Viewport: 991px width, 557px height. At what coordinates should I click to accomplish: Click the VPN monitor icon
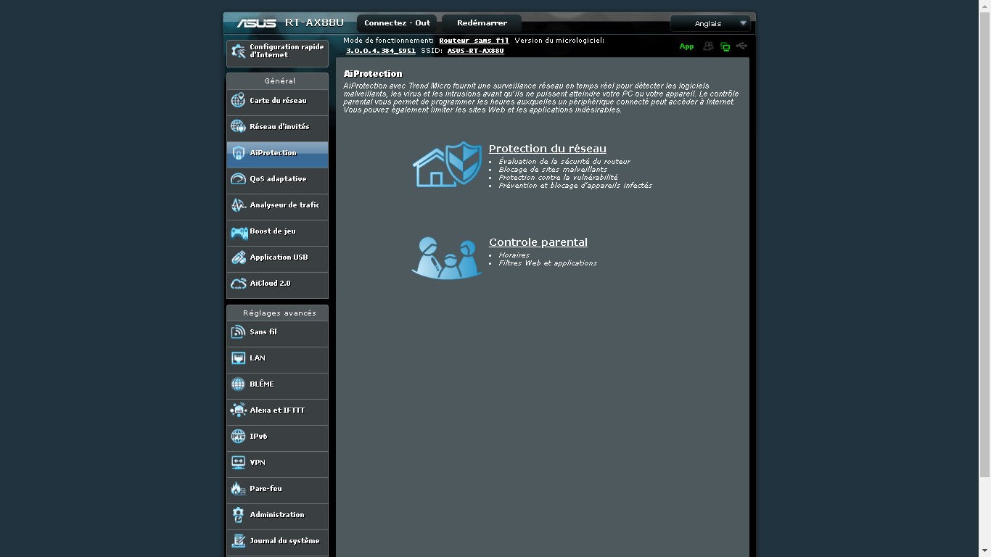pos(238,462)
